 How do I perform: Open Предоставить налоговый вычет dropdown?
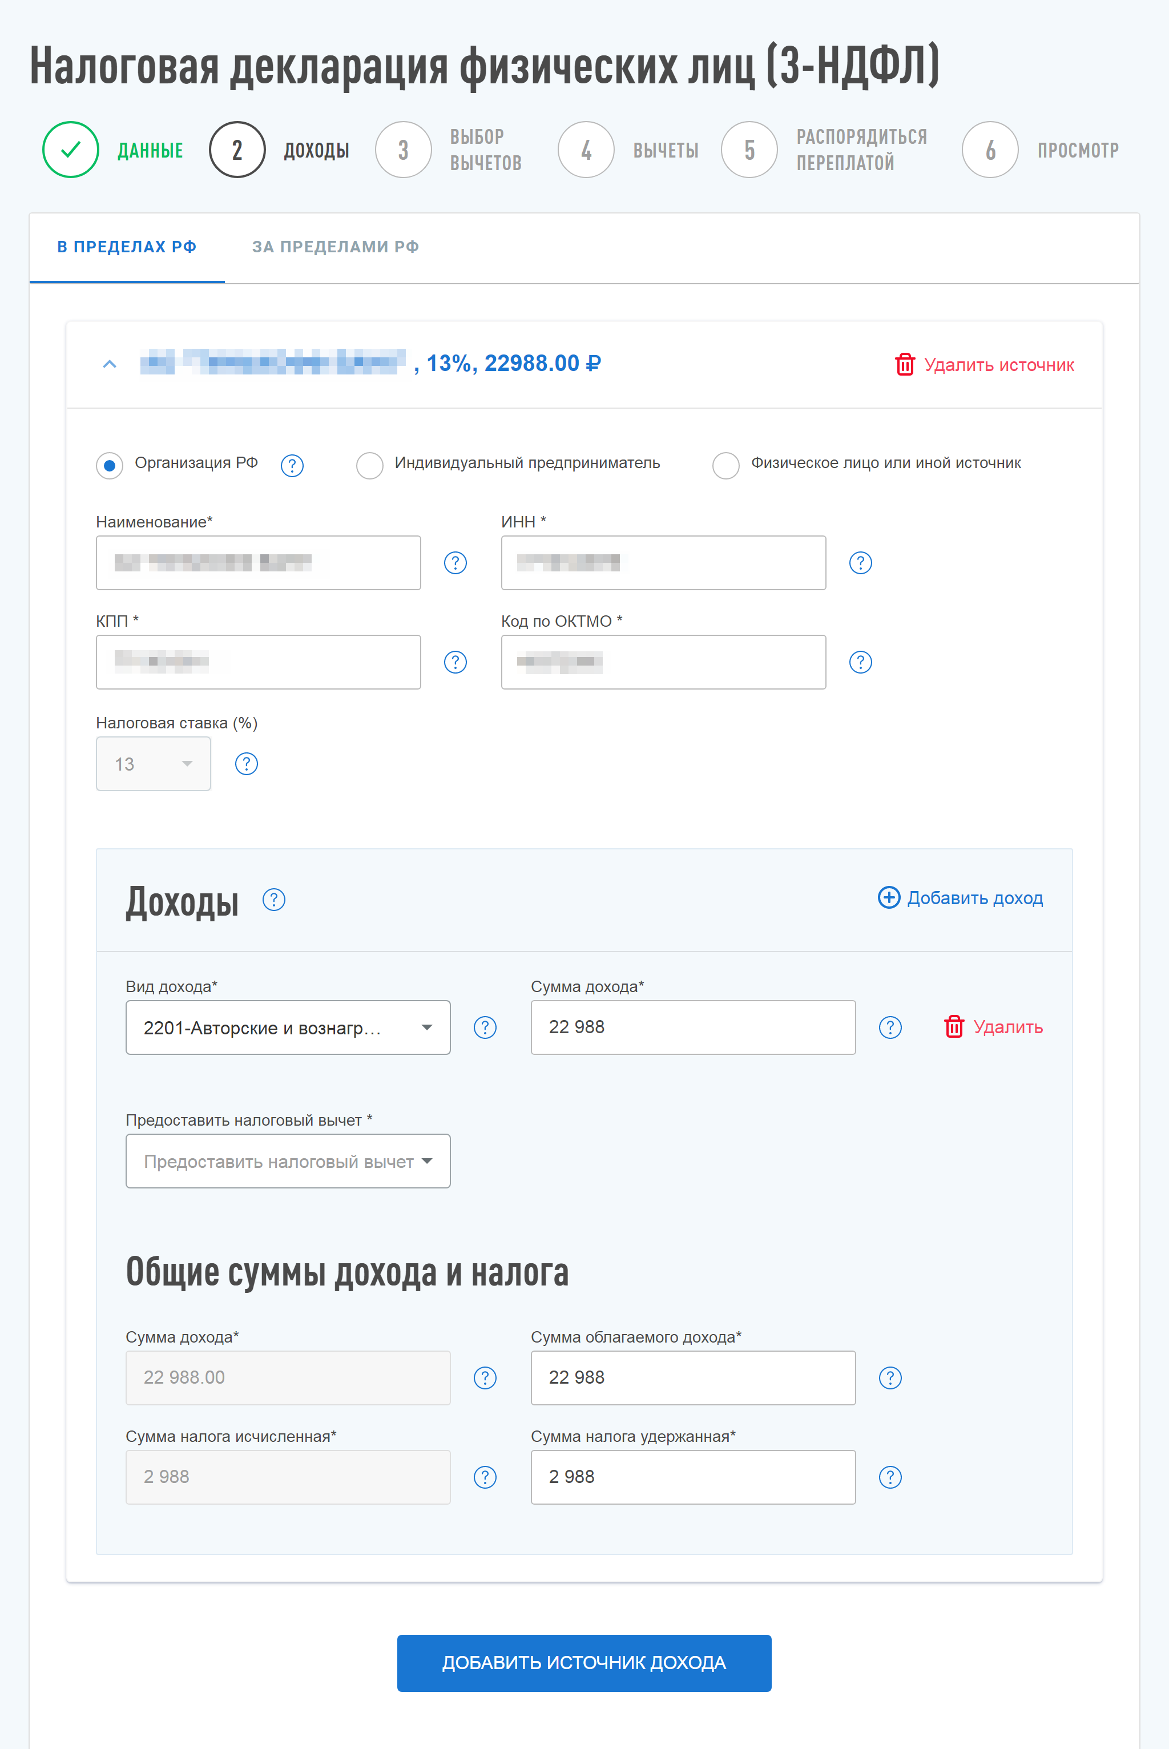pos(288,1161)
